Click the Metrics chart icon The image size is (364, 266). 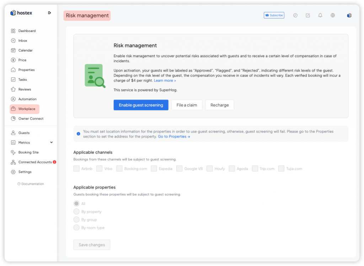point(13,142)
